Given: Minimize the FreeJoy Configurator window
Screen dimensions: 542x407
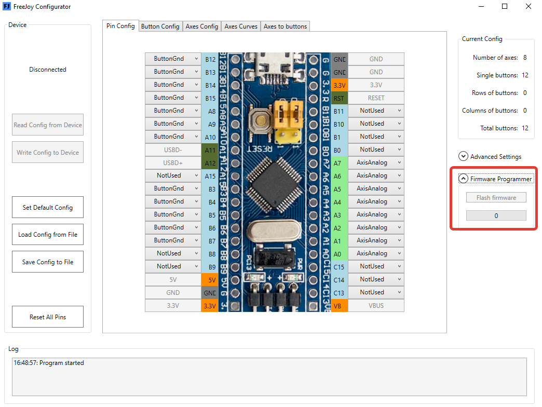Looking at the screenshot, I should 481,6.
